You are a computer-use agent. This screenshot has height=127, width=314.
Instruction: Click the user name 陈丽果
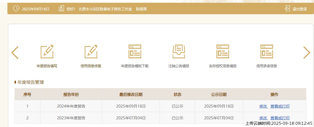click(x=141, y=9)
